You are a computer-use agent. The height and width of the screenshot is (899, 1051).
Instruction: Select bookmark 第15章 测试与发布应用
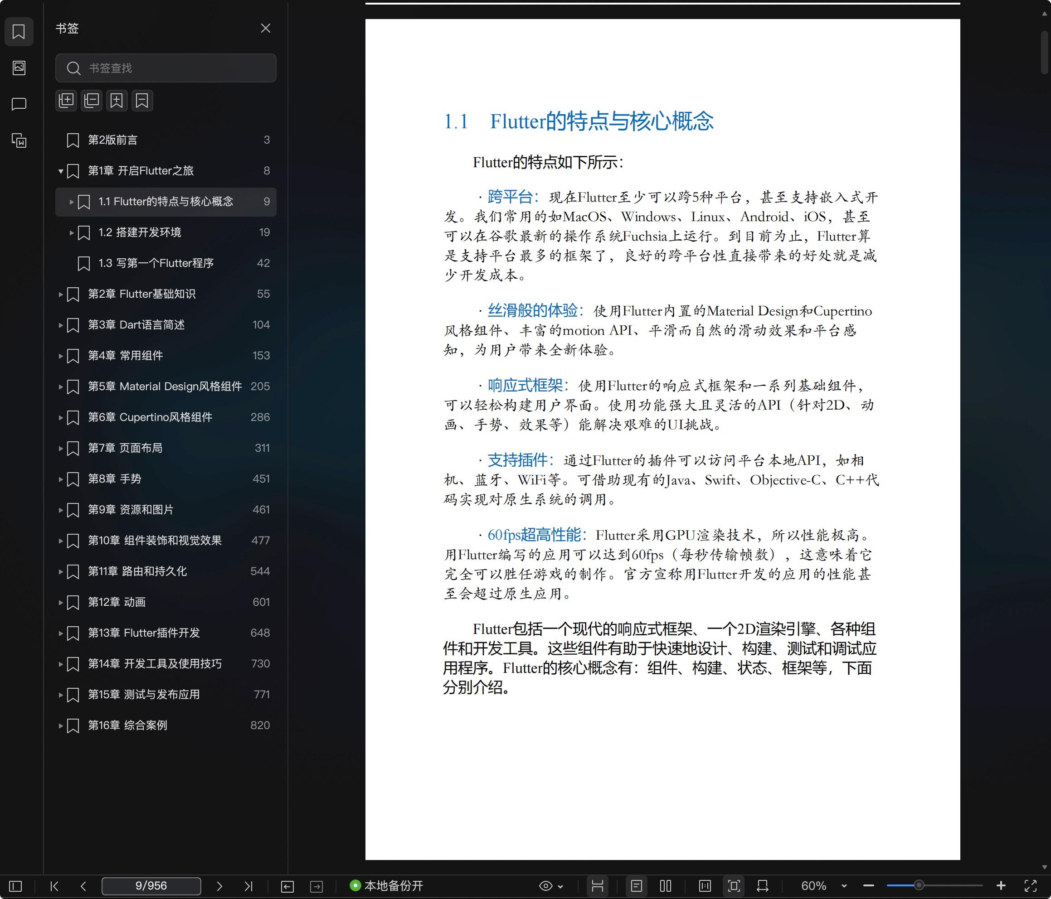pos(166,695)
